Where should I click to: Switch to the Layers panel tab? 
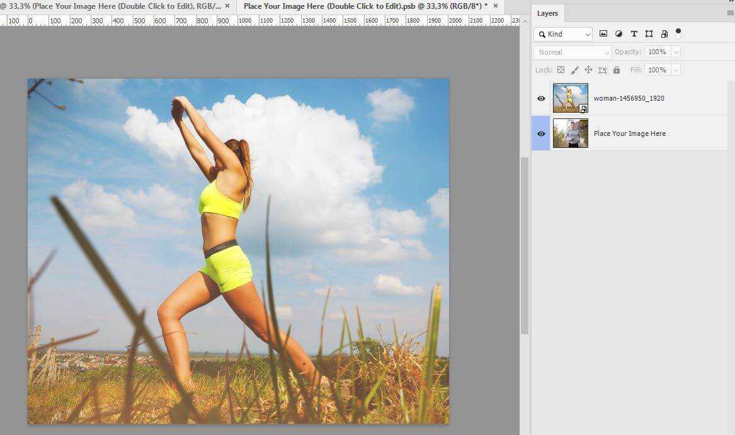point(547,13)
